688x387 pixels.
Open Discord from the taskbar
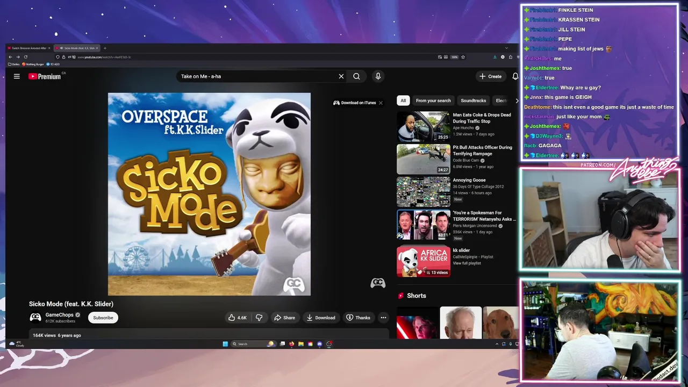click(x=319, y=344)
